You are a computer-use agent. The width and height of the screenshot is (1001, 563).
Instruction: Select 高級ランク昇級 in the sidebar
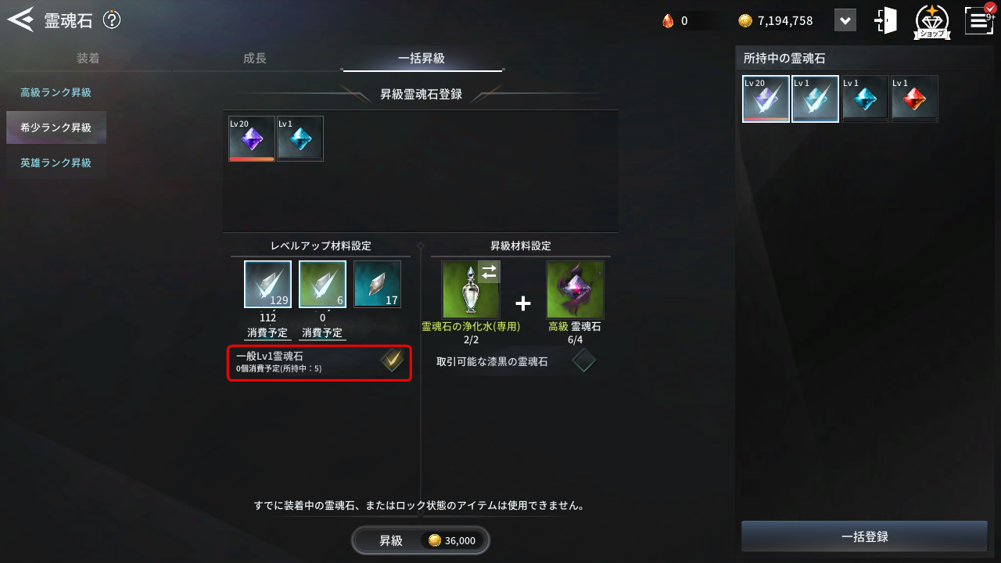point(56,92)
